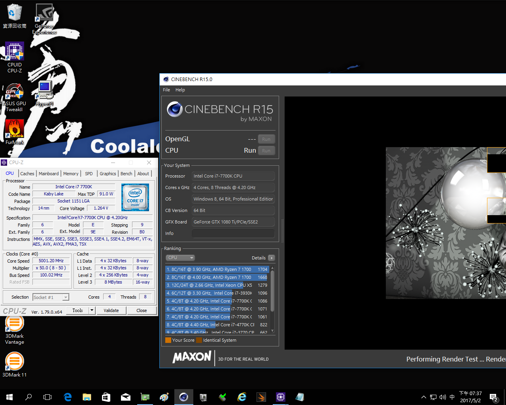Open the Ranking CPU dropdown
506x405 pixels.
coord(180,258)
